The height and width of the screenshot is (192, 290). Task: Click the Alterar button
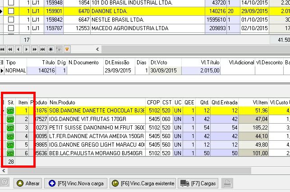pyautogui.click(x=28, y=183)
